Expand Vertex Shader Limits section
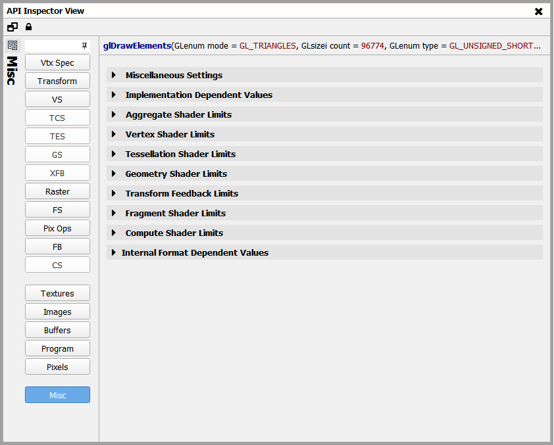This screenshot has width=554, height=445. point(324,134)
